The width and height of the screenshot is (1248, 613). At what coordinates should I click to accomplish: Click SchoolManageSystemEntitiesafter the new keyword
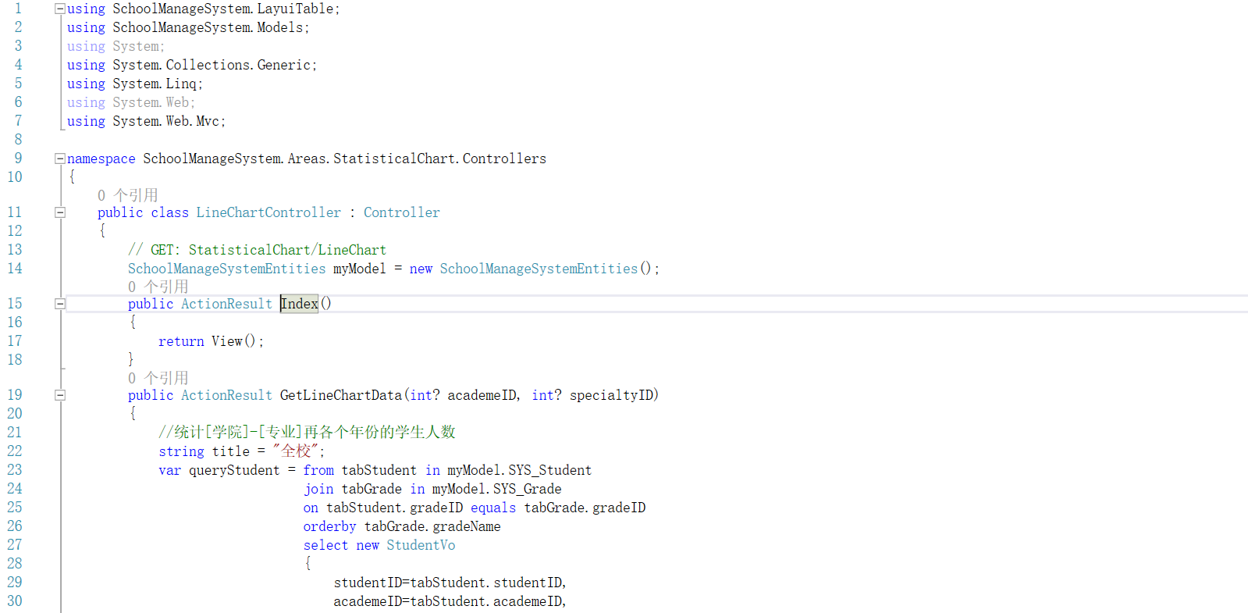coord(539,269)
